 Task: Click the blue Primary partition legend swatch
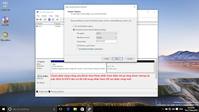49,91
